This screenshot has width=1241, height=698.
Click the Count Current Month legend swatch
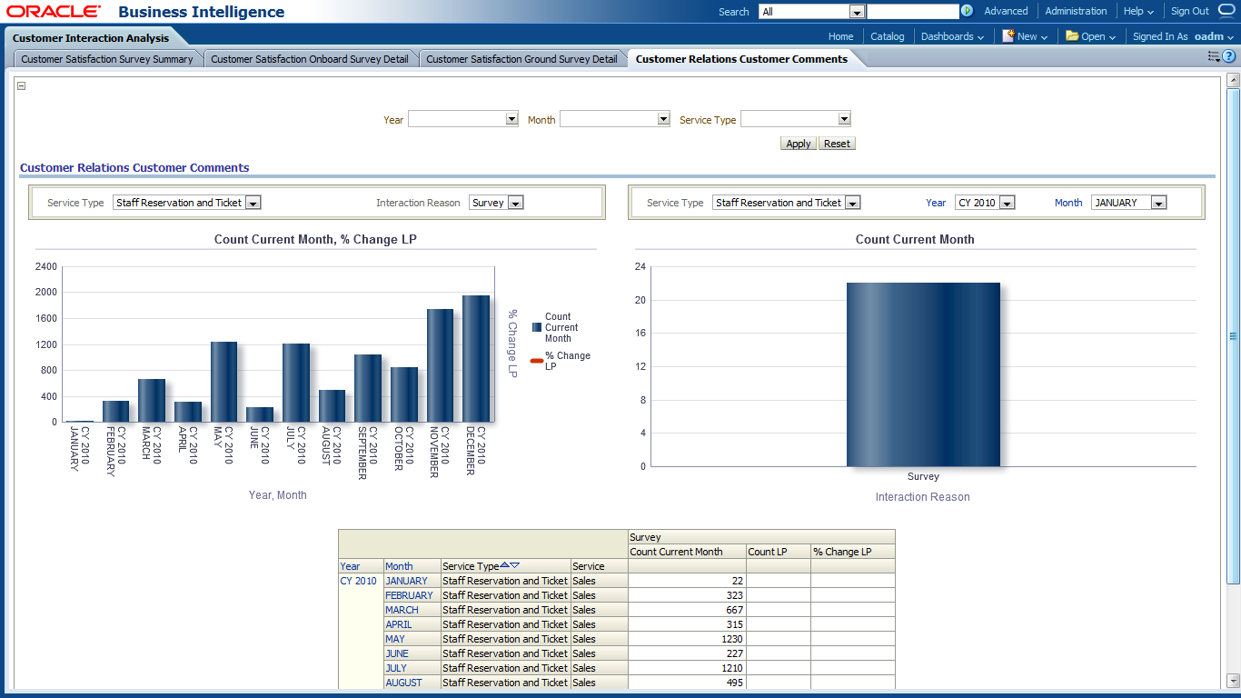pyautogui.click(x=537, y=327)
